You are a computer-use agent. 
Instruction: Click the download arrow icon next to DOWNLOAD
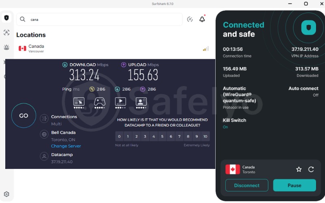[x=65, y=65]
